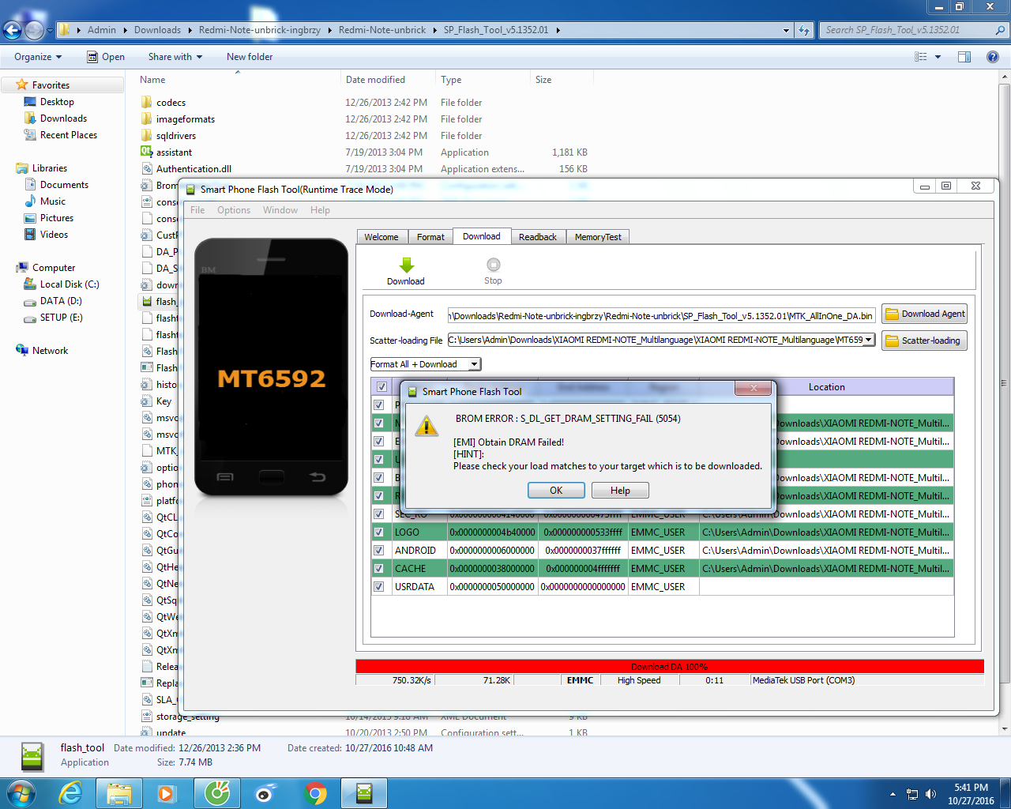Open the Organize dropdown in Explorer
1011x809 pixels.
(38, 57)
